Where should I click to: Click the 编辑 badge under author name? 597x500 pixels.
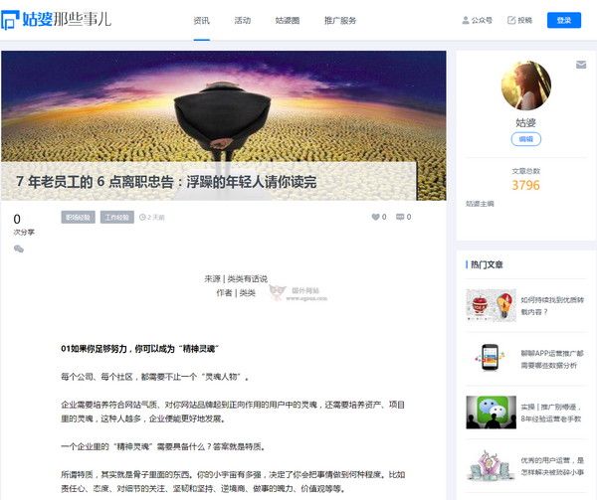(x=525, y=139)
